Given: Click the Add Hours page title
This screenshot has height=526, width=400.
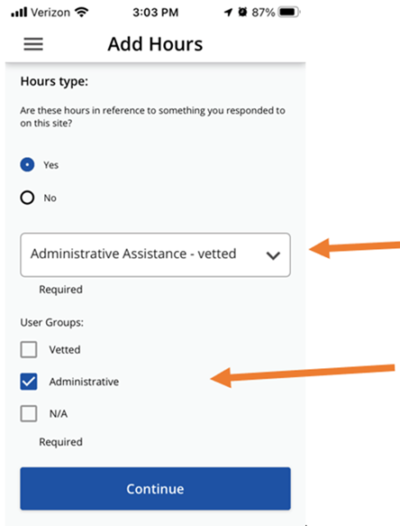Looking at the screenshot, I should point(155,44).
